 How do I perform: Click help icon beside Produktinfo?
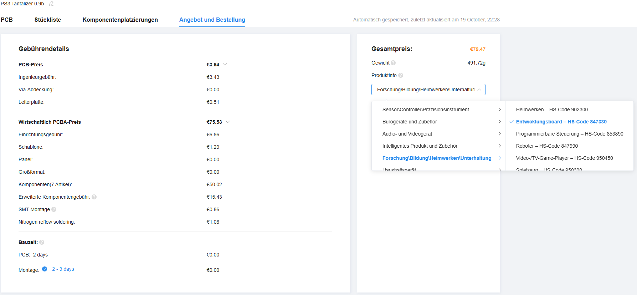point(401,75)
